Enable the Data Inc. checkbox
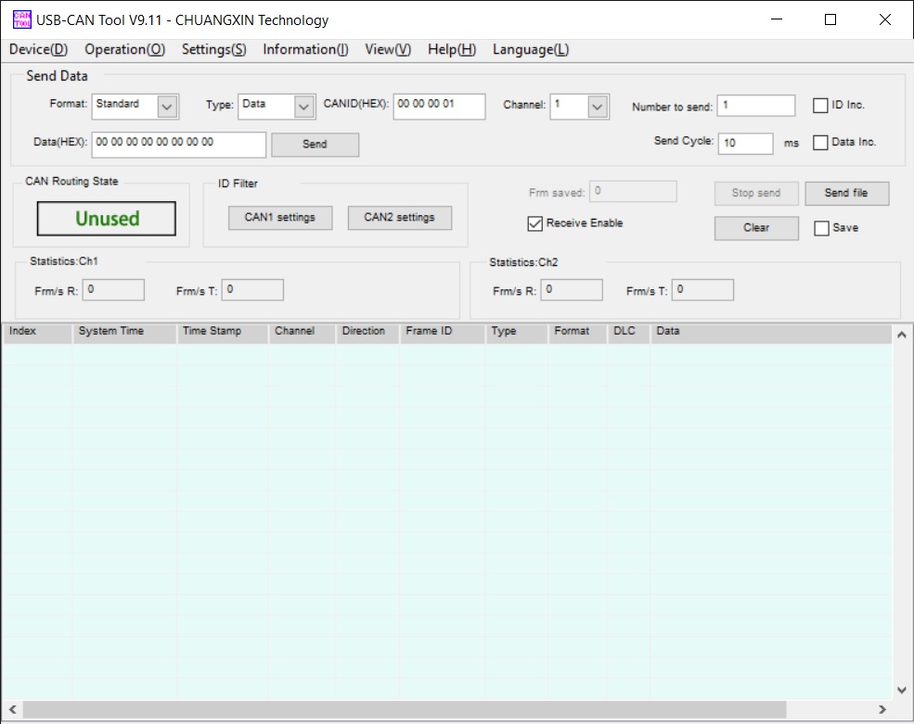914x724 pixels. 820,143
